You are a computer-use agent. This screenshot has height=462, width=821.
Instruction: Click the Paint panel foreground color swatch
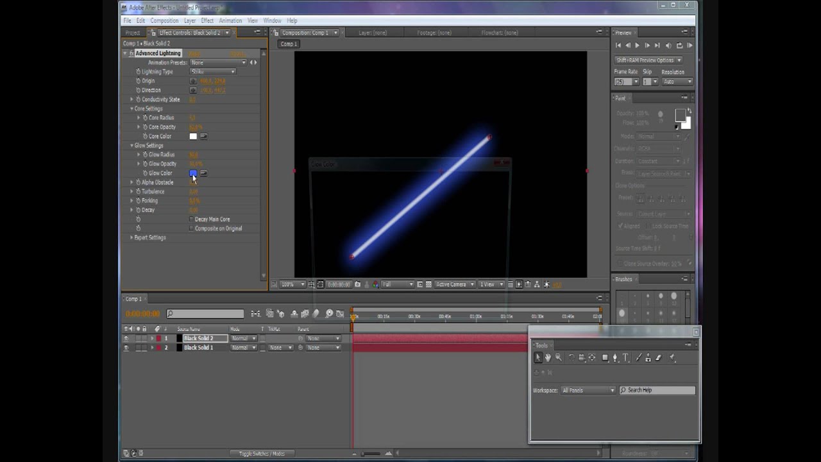tap(680, 115)
